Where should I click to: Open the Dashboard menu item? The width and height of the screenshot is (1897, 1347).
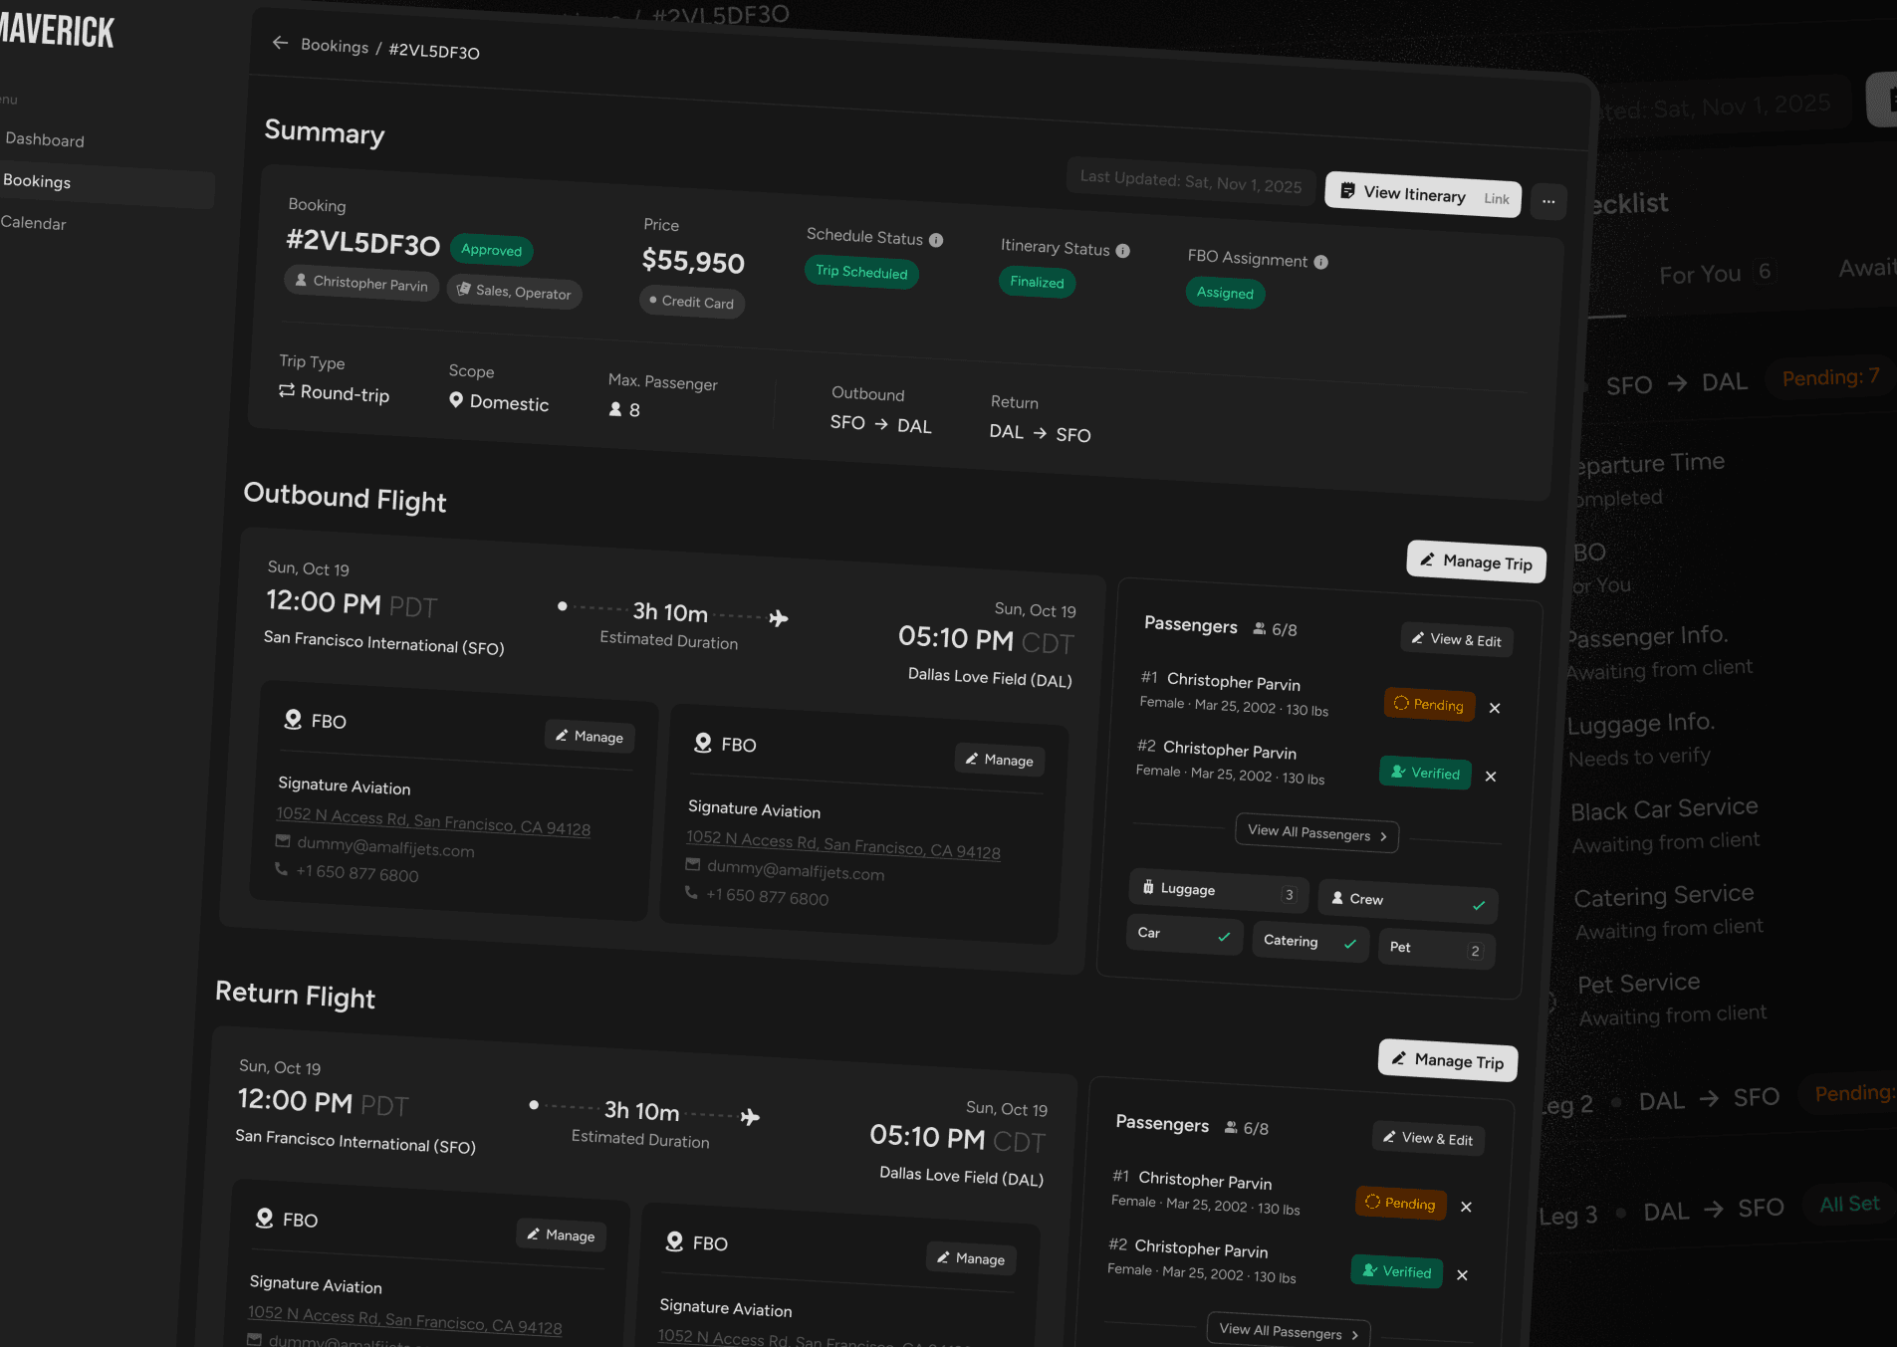point(45,140)
